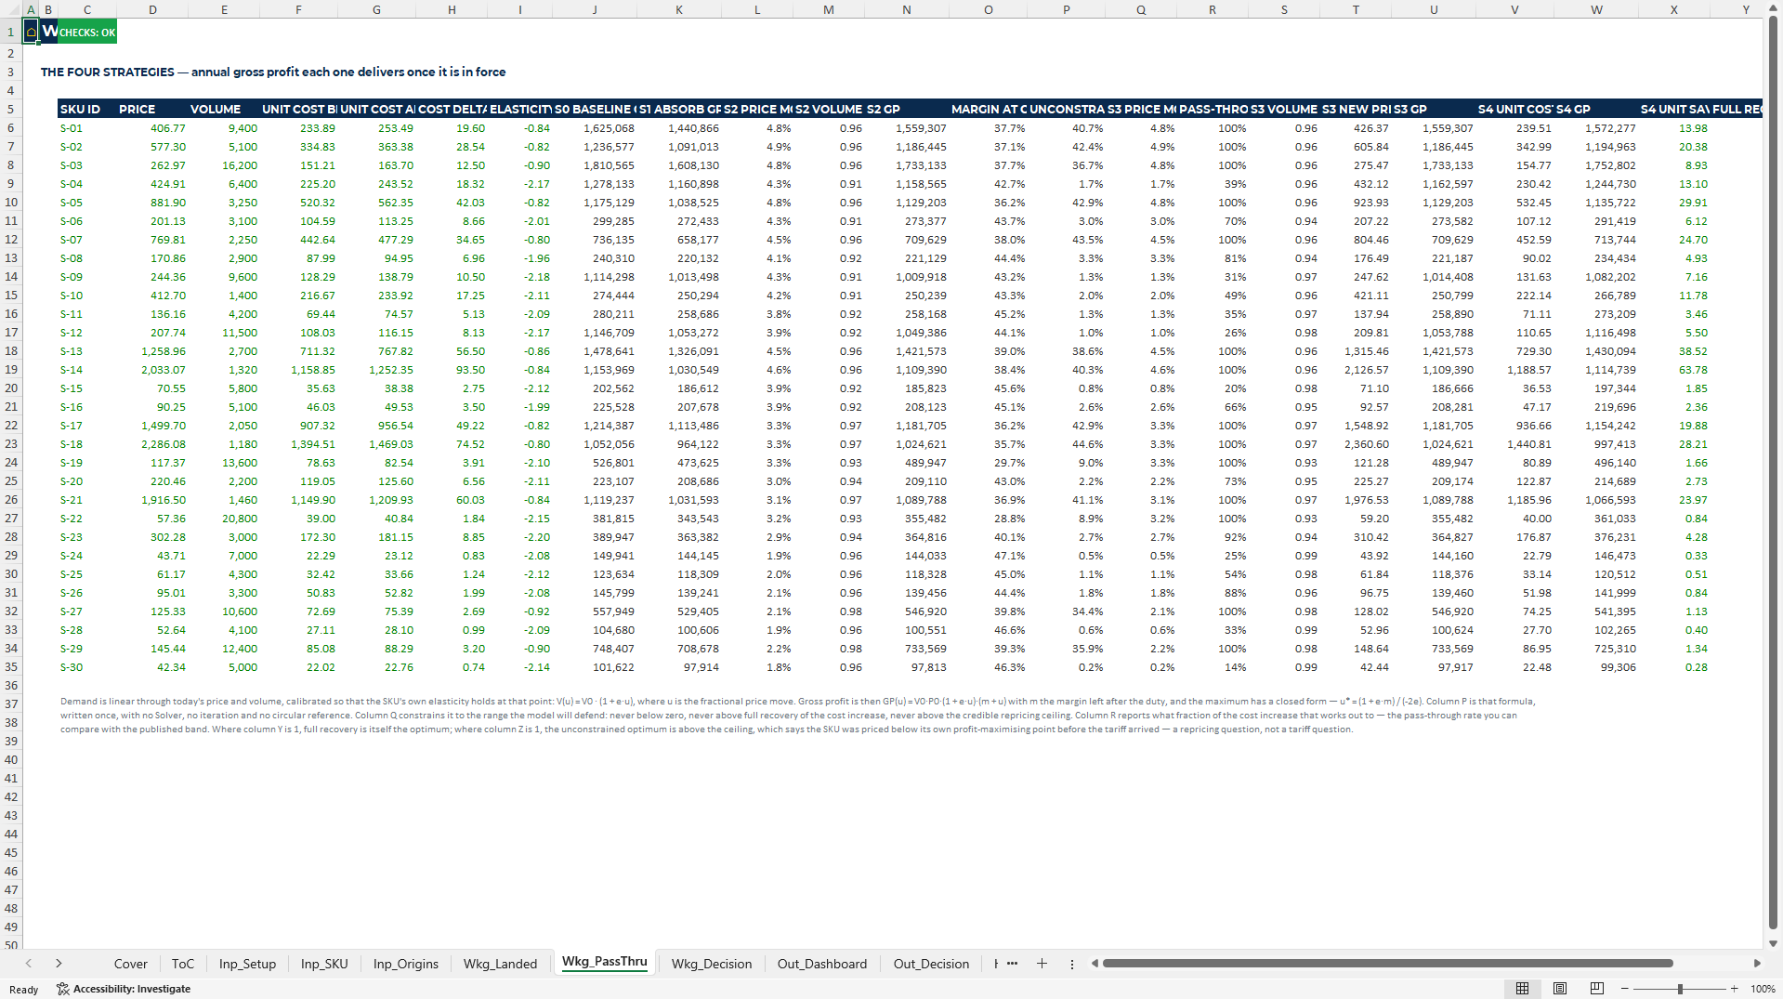This screenshot has width=1783, height=999.
Task: Switch to Page Break Preview
Action: click(1596, 989)
